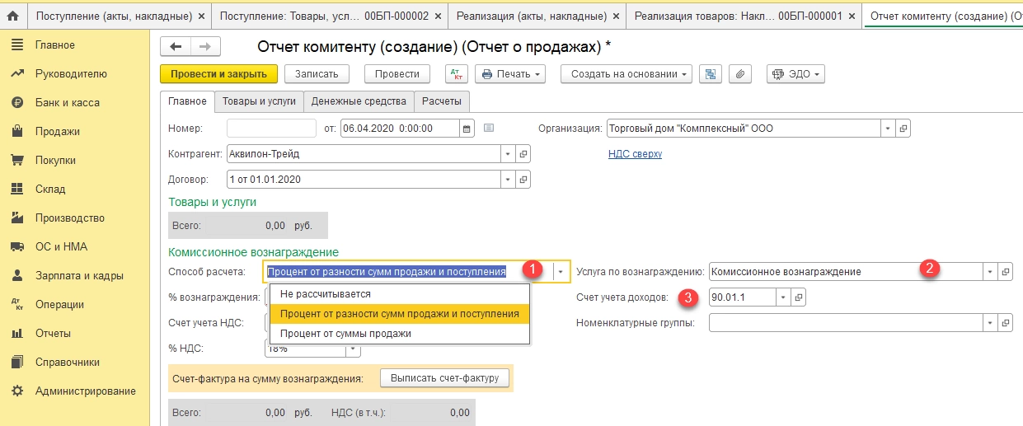
Task: Expand Счет учета доходов dropdown arrow
Action: (x=782, y=297)
